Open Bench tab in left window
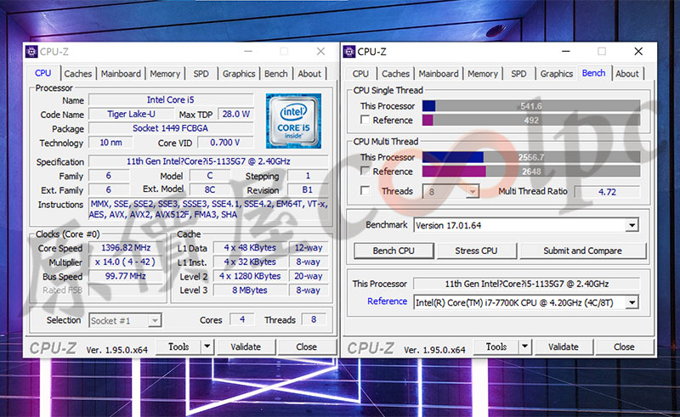Viewport: 680px width, 417px height. (x=275, y=74)
